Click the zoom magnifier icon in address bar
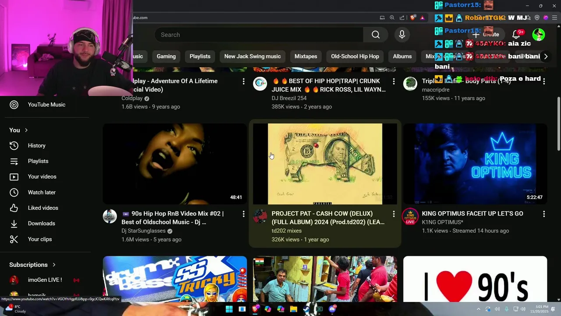This screenshot has width=561, height=316. (x=392, y=18)
